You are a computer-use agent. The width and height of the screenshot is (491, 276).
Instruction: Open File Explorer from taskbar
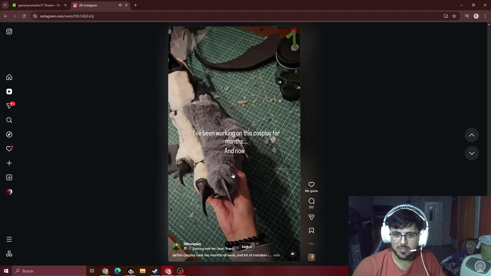tap(142, 271)
